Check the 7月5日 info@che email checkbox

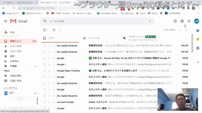tap(45, 83)
